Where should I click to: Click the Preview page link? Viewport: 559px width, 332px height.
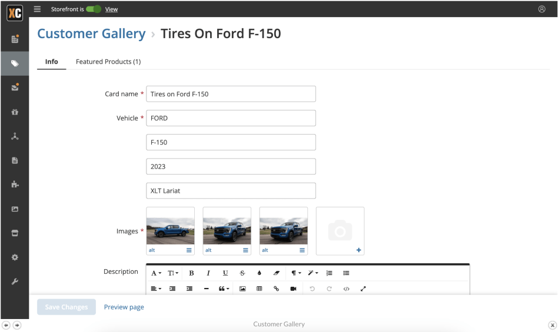(x=124, y=307)
